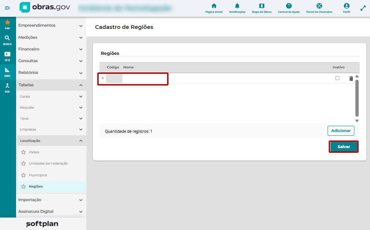Click the Código cell in the row
The image size is (370, 230).
114,78
